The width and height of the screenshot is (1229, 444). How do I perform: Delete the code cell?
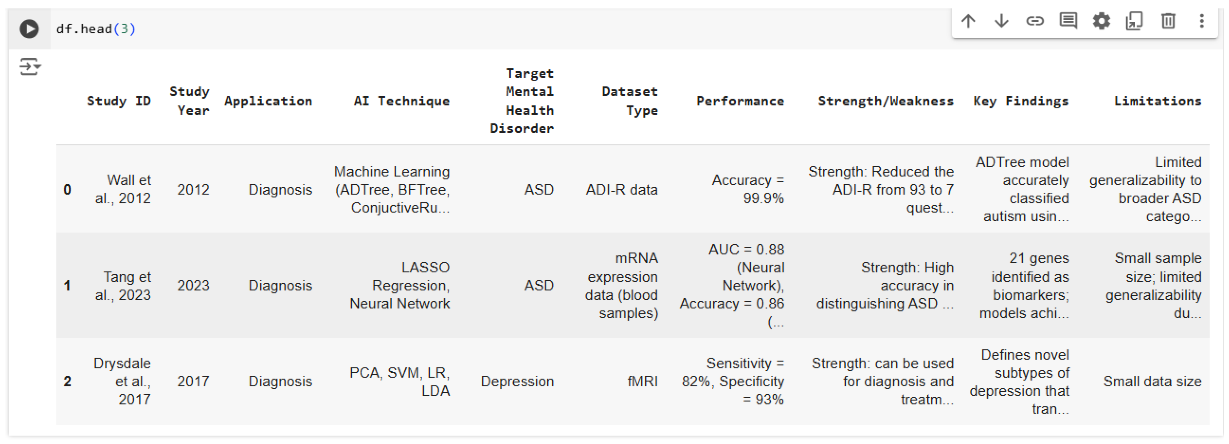pyautogui.click(x=1168, y=21)
